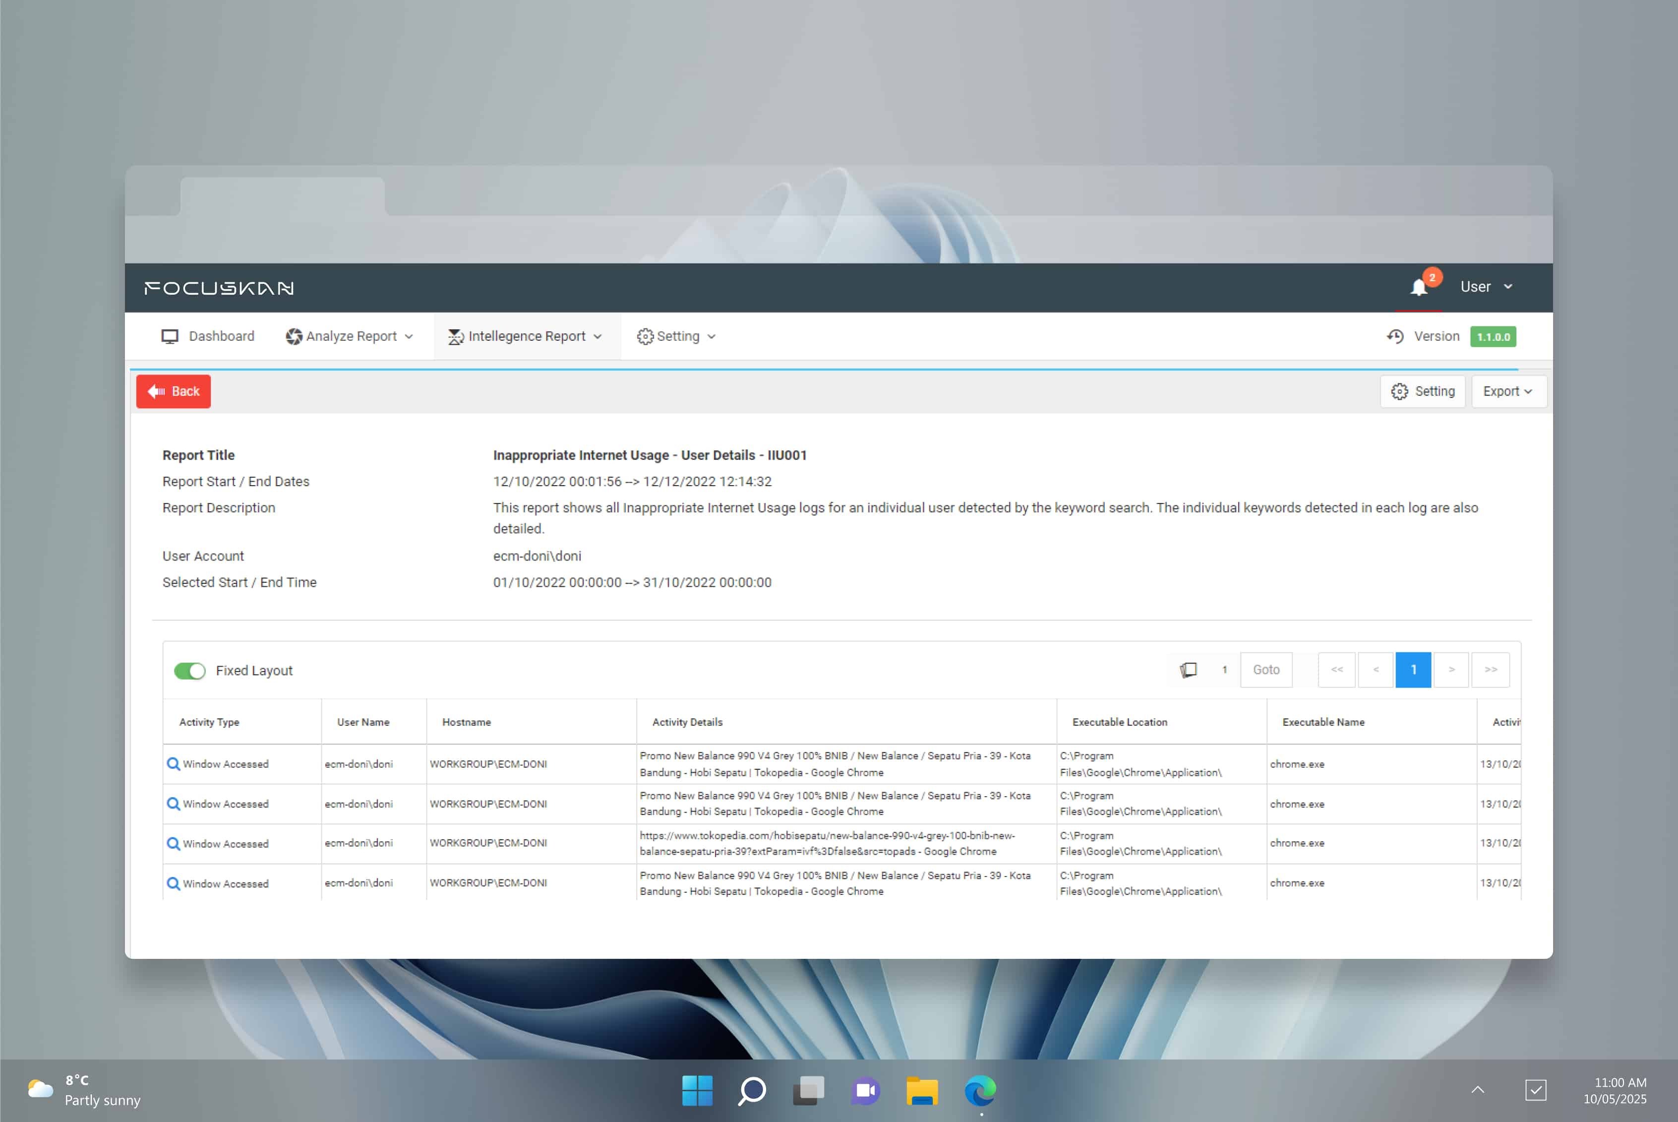The height and width of the screenshot is (1122, 1678).
Task: Click the green 1.1.0.0 version badge
Action: point(1494,337)
